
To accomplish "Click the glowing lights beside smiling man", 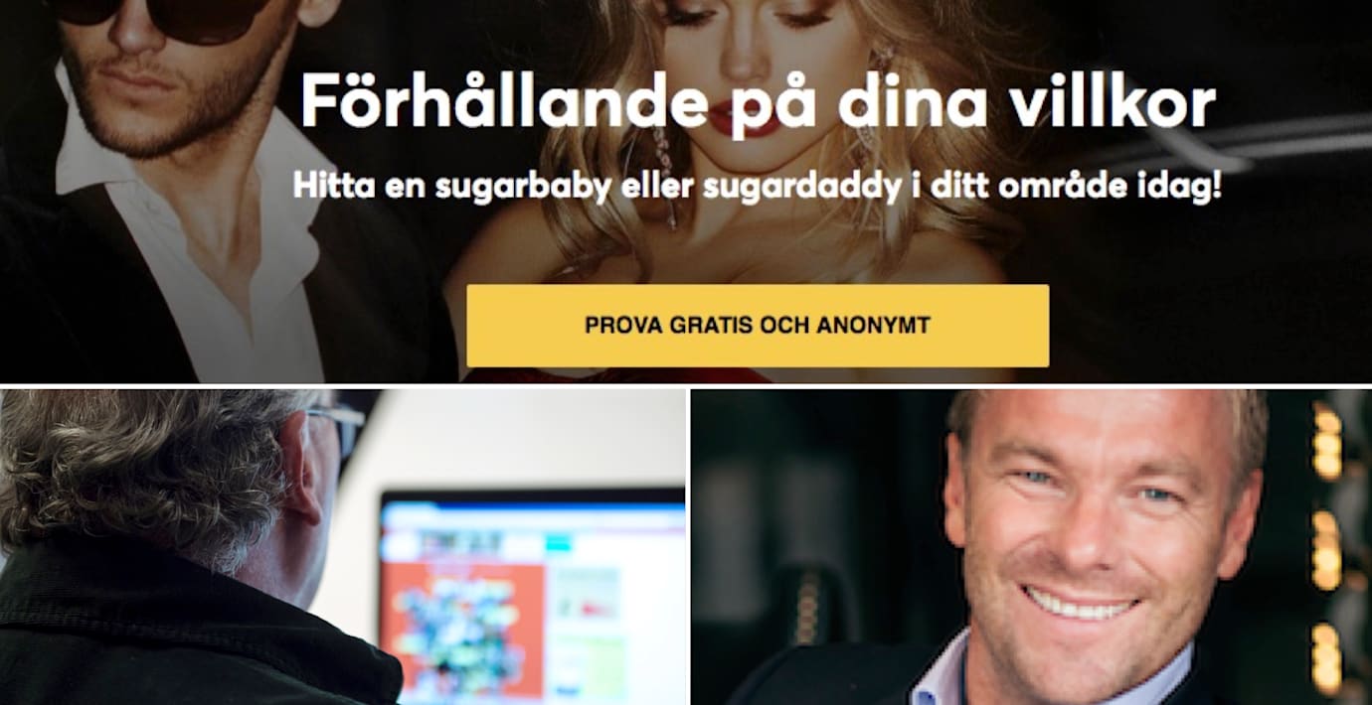I will click(x=1325, y=546).
